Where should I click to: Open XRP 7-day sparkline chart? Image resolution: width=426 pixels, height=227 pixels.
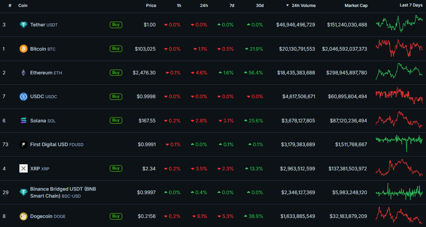point(399,168)
